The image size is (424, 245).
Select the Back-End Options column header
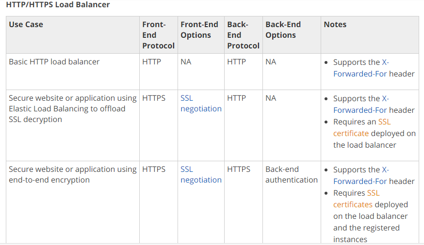pyautogui.click(x=283, y=30)
